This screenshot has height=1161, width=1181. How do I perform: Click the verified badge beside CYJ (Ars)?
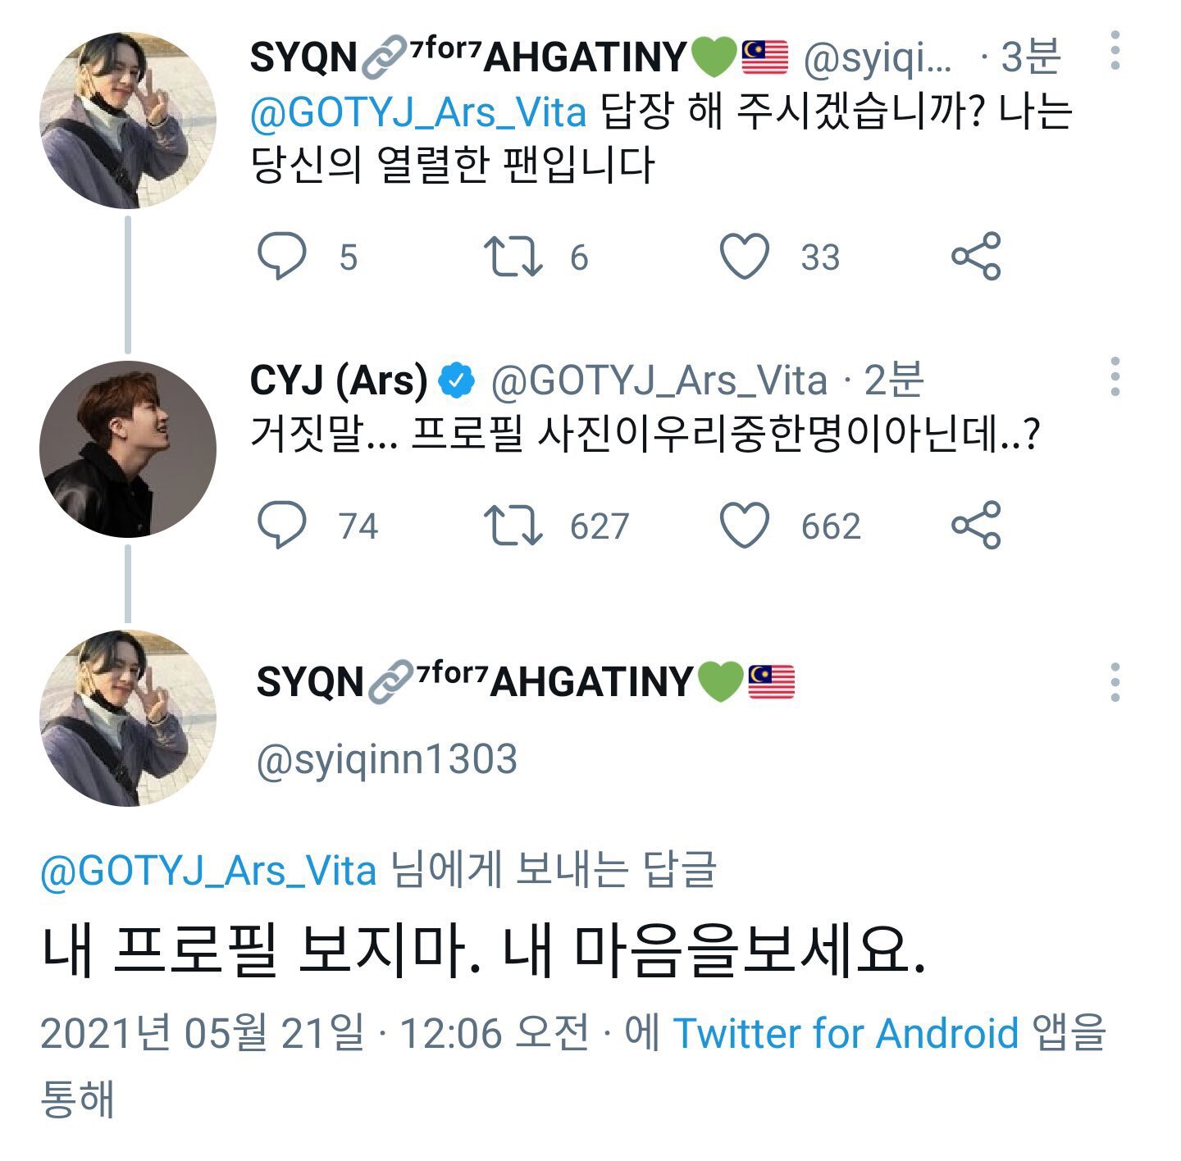tap(457, 380)
